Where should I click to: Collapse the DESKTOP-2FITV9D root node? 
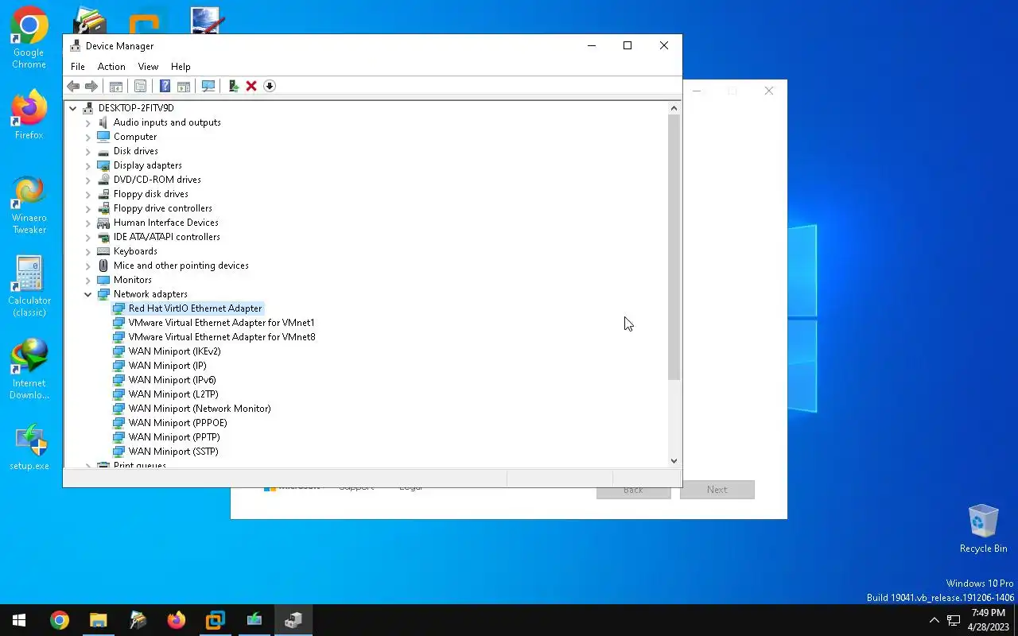point(73,108)
